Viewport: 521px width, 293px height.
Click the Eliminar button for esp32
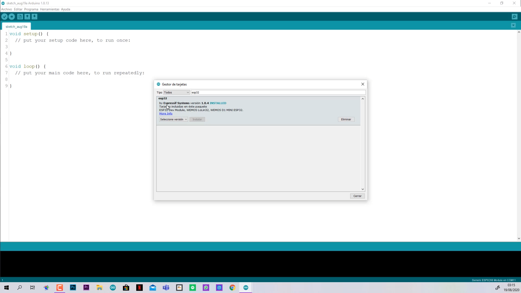pyautogui.click(x=346, y=119)
